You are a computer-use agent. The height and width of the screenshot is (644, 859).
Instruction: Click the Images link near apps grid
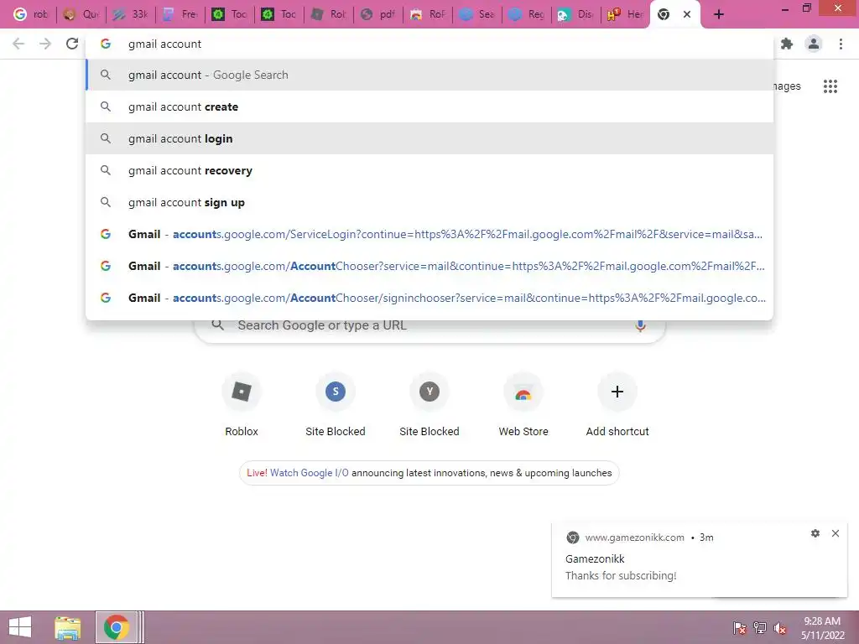787,86
